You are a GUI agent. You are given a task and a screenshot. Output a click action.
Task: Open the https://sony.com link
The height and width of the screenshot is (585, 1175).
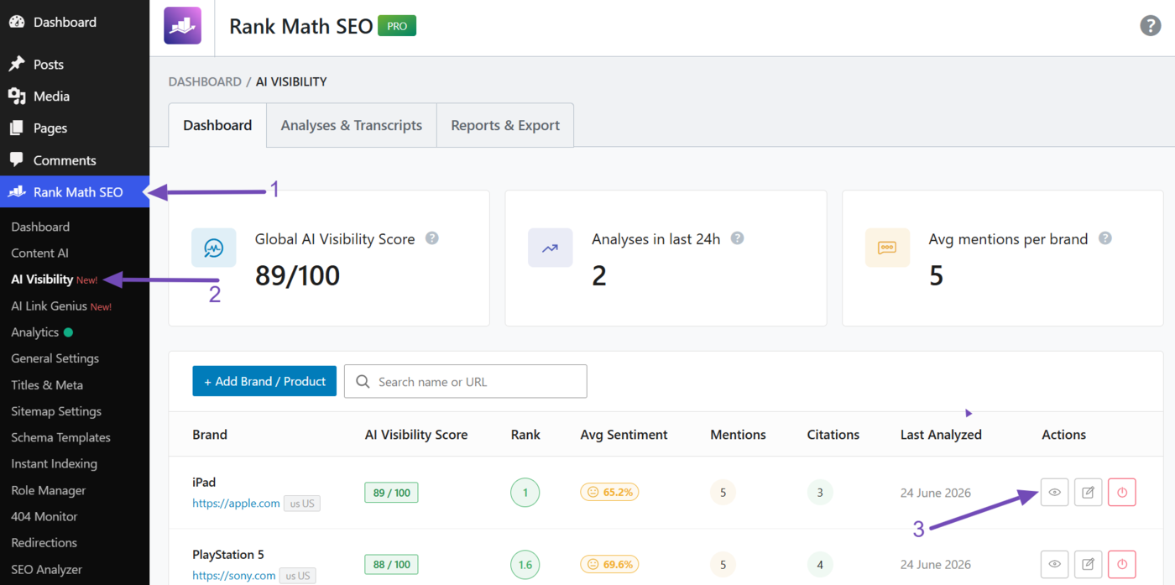pos(234,576)
